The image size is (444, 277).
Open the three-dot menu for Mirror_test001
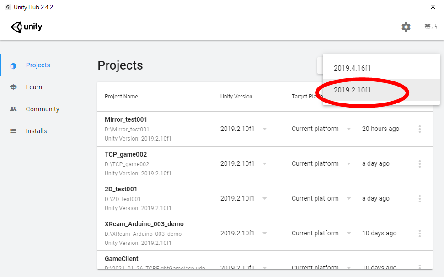pyautogui.click(x=420, y=129)
